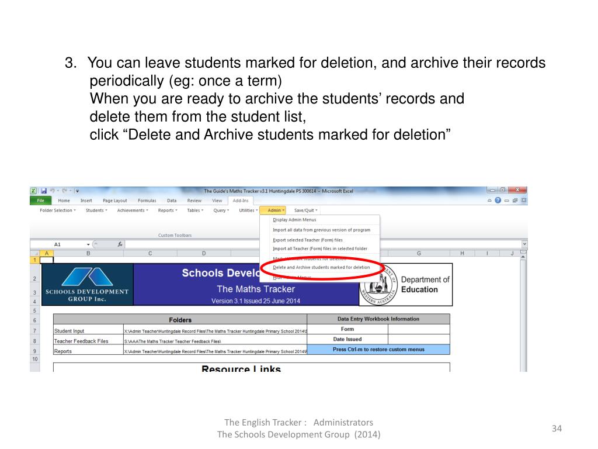
Task: Click the Excel application icon in title bar
Action: point(33,191)
